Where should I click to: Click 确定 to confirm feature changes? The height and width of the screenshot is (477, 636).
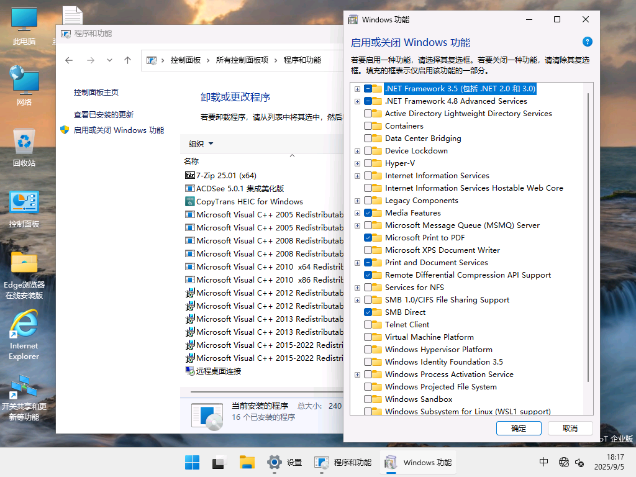(519, 429)
